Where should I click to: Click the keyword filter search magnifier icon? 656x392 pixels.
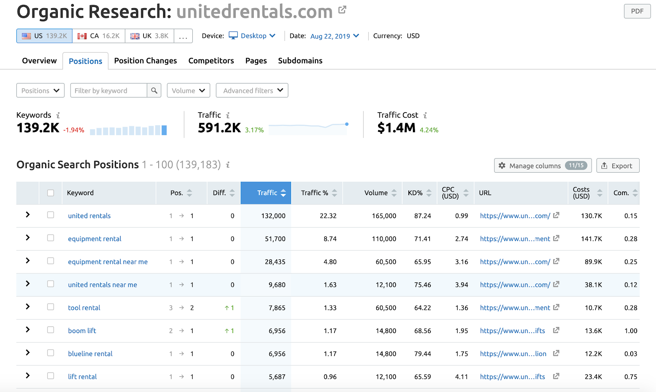click(154, 90)
